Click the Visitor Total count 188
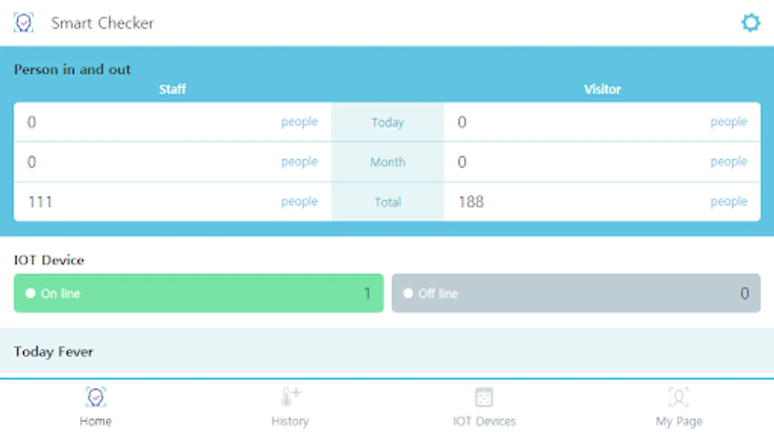Screen dimensions: 774x432 pyautogui.click(x=471, y=201)
